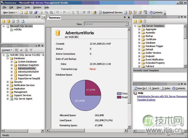The width and height of the screenshot is (188, 138).
Task: Open the Help menu
Action: point(47,8)
